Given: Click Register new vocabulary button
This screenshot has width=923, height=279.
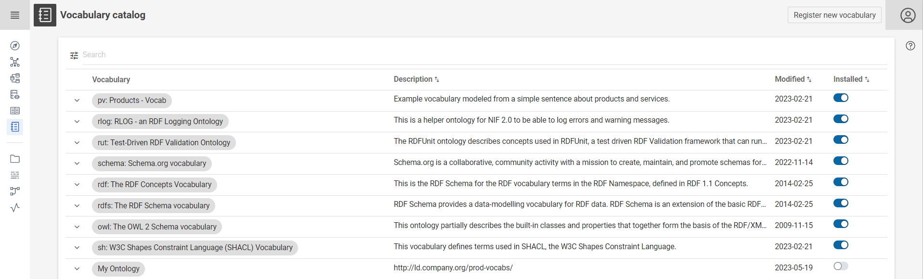Looking at the screenshot, I should (834, 15).
